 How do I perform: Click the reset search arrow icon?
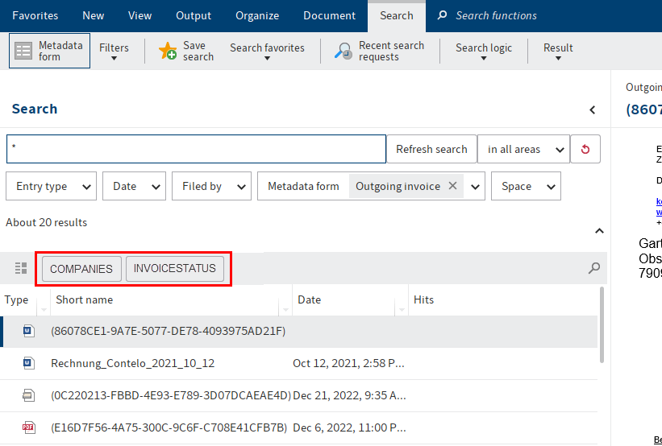(x=585, y=149)
